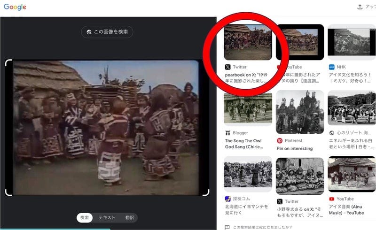This screenshot has width=376, height=230.
Task: Open the Pinterest result thumbnail
Action: coord(300,112)
